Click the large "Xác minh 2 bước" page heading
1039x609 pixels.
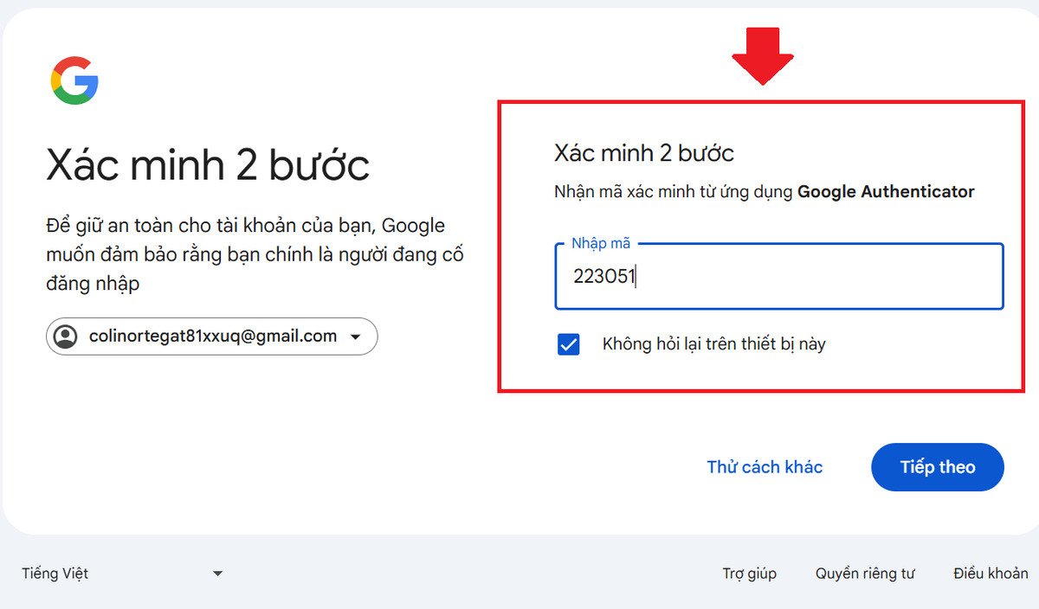208,164
